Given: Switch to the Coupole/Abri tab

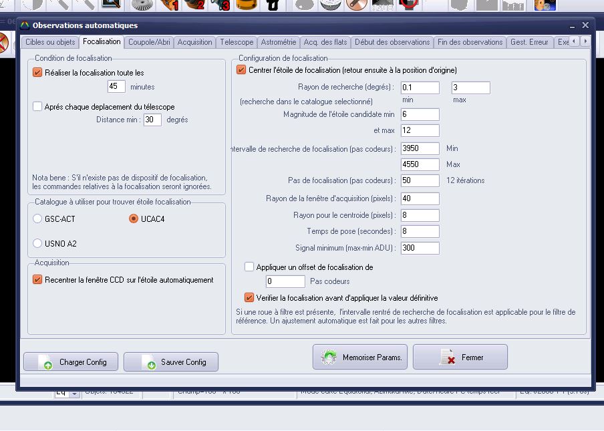Looking at the screenshot, I should coord(149,42).
